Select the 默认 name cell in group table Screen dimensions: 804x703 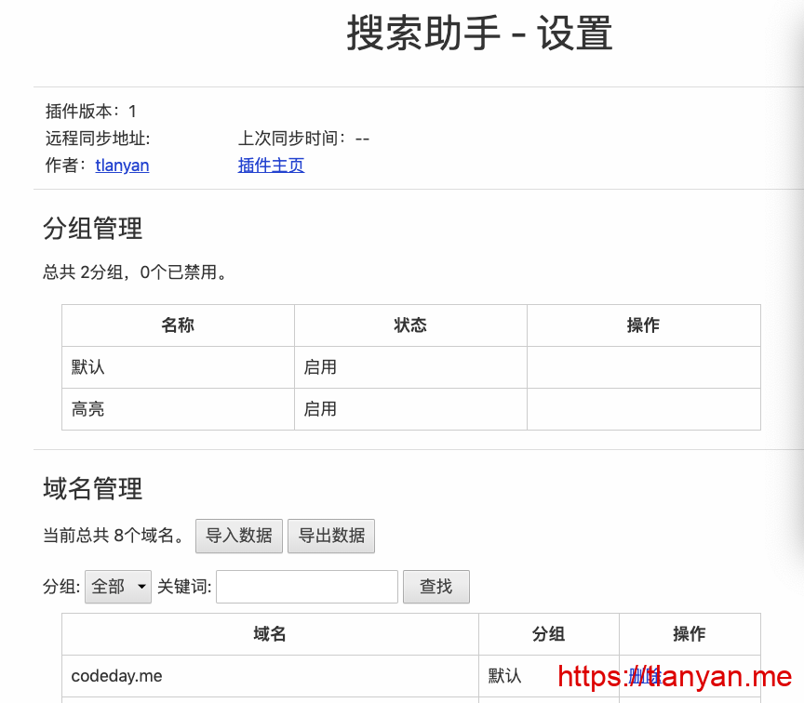tap(88, 367)
